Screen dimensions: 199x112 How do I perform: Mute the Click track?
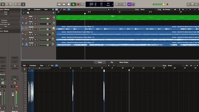click(30, 19)
